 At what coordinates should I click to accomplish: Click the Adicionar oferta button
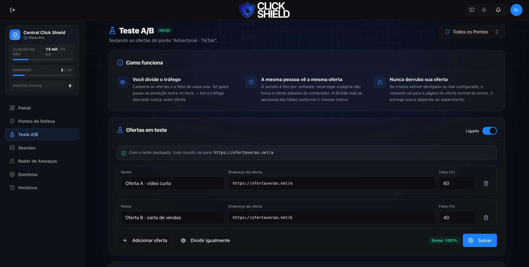coord(145,241)
